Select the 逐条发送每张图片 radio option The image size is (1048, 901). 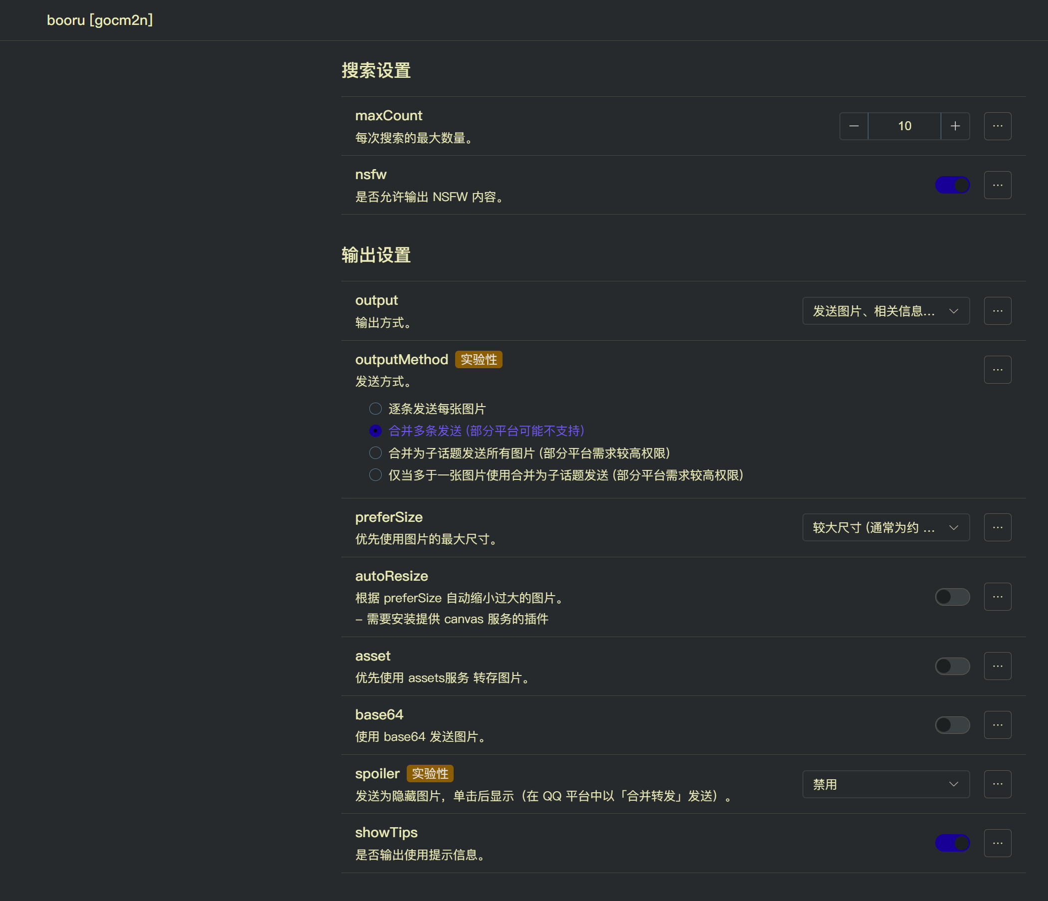[x=375, y=409]
